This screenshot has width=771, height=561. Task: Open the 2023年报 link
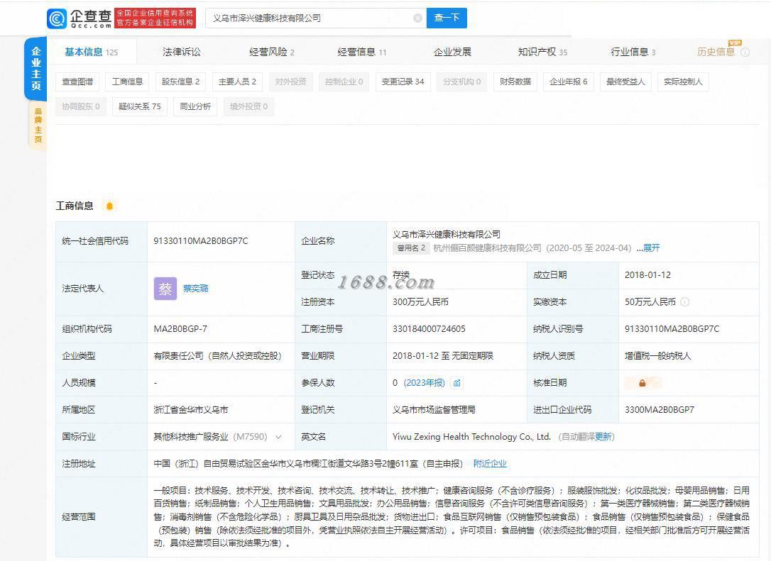424,383
